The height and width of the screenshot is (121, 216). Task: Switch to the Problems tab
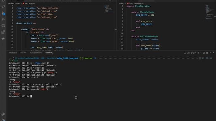(x=13, y=53)
